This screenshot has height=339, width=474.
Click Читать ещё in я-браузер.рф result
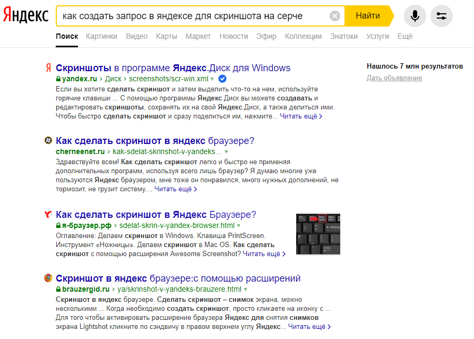(x=264, y=253)
